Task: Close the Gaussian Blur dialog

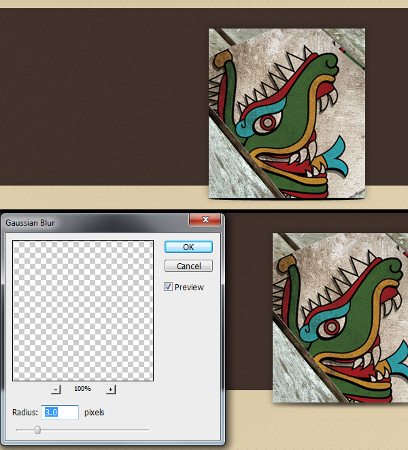Action: [x=205, y=220]
